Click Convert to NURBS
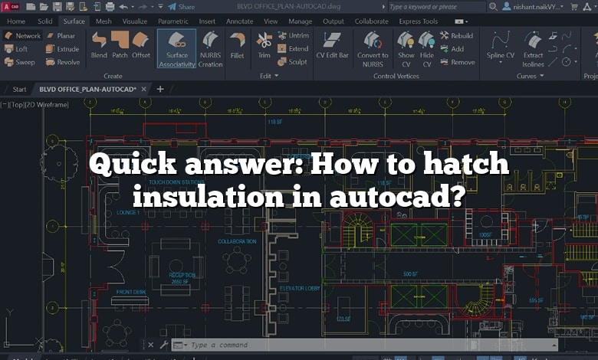 coord(373,47)
